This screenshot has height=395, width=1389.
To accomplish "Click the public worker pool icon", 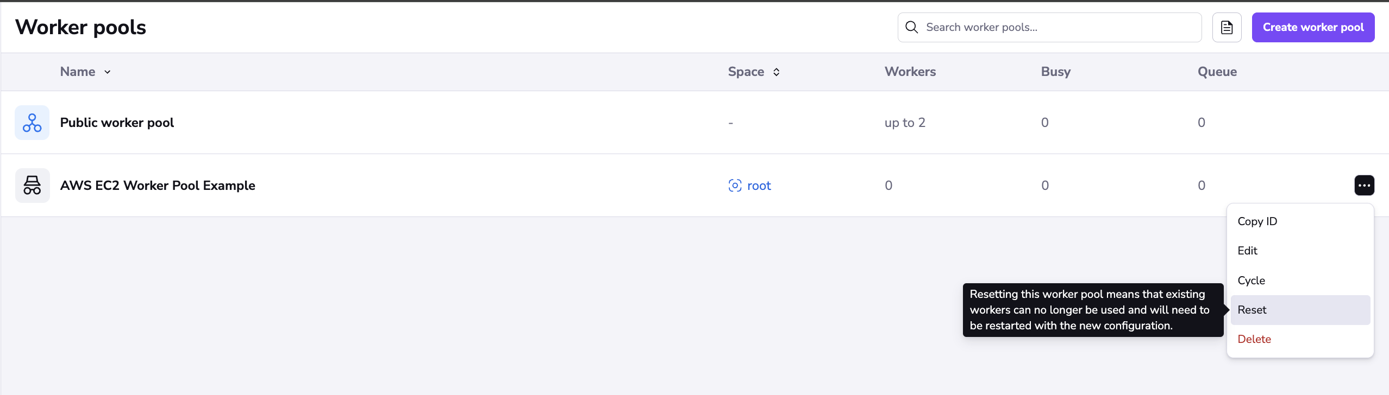I will click(x=32, y=123).
